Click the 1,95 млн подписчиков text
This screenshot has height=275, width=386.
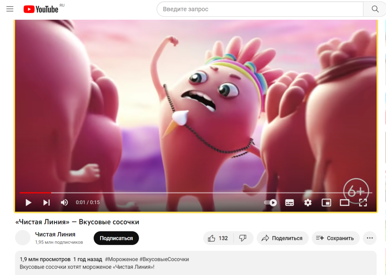(59, 242)
